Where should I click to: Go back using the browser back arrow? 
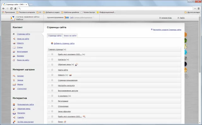3,9
